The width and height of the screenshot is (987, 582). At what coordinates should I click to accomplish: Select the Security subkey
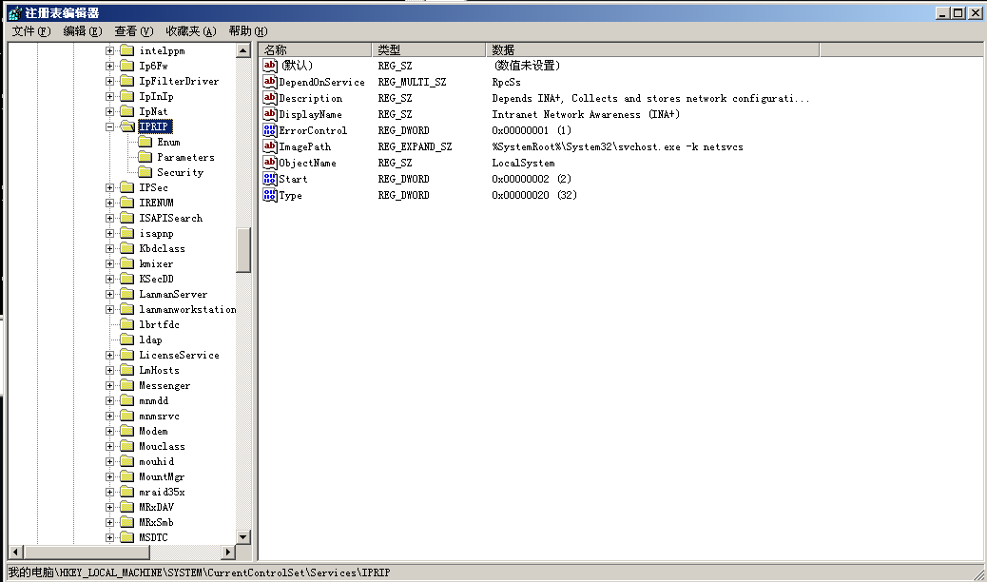tap(180, 172)
